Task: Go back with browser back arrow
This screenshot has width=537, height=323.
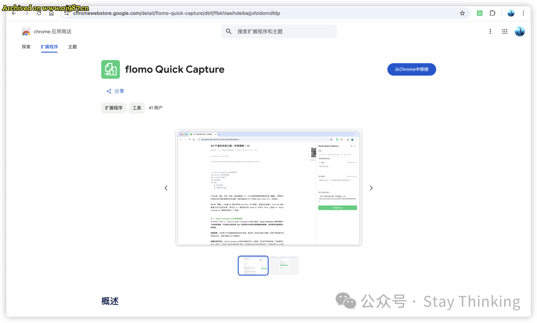Action: 14,13
